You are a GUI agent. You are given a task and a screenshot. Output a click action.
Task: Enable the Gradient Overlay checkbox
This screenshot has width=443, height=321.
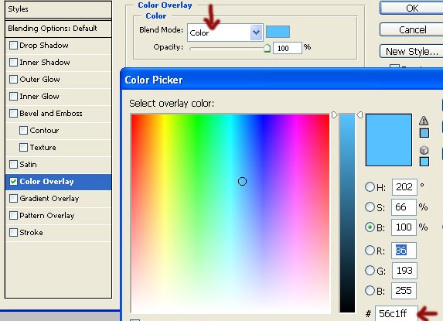[x=13, y=198]
